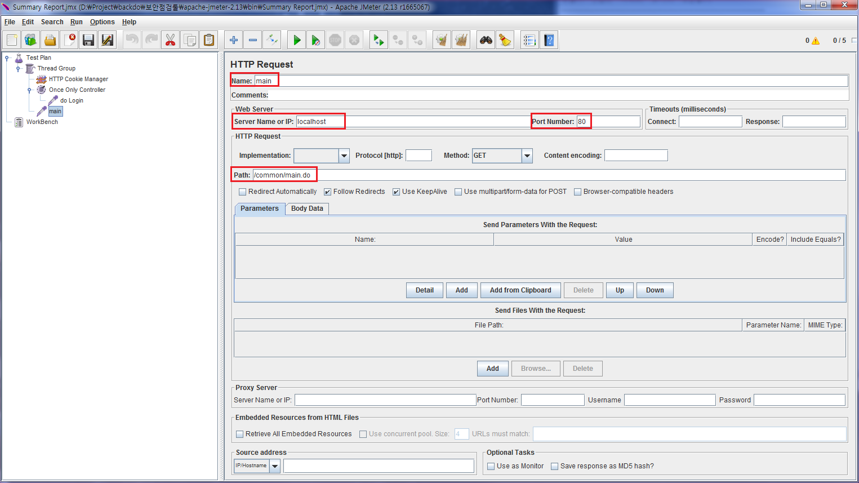The height and width of the screenshot is (483, 859).
Task: Click the Paste clipboard icon
Action: (x=209, y=40)
